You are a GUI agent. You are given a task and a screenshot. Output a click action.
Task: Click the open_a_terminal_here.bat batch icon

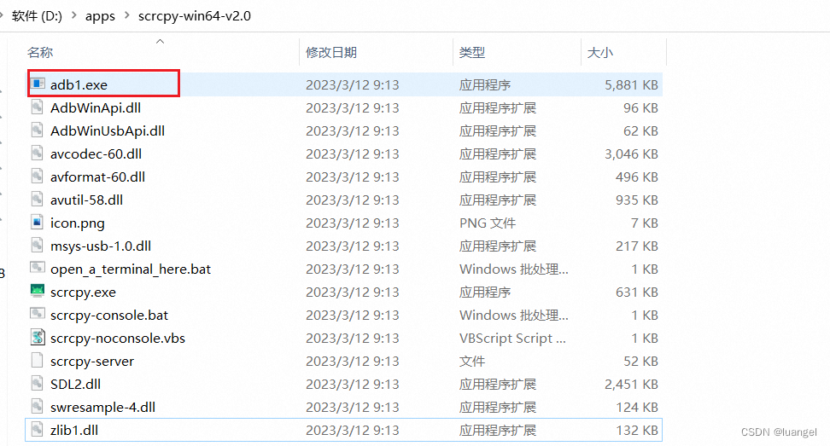pos(38,269)
